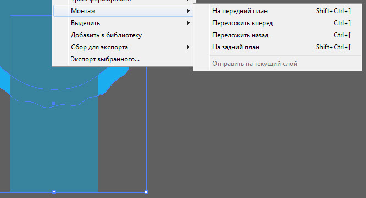Image resolution: width=366 pixels, height=198 pixels.
Task: Choose Добавить в библиотеку
Action: point(123,35)
